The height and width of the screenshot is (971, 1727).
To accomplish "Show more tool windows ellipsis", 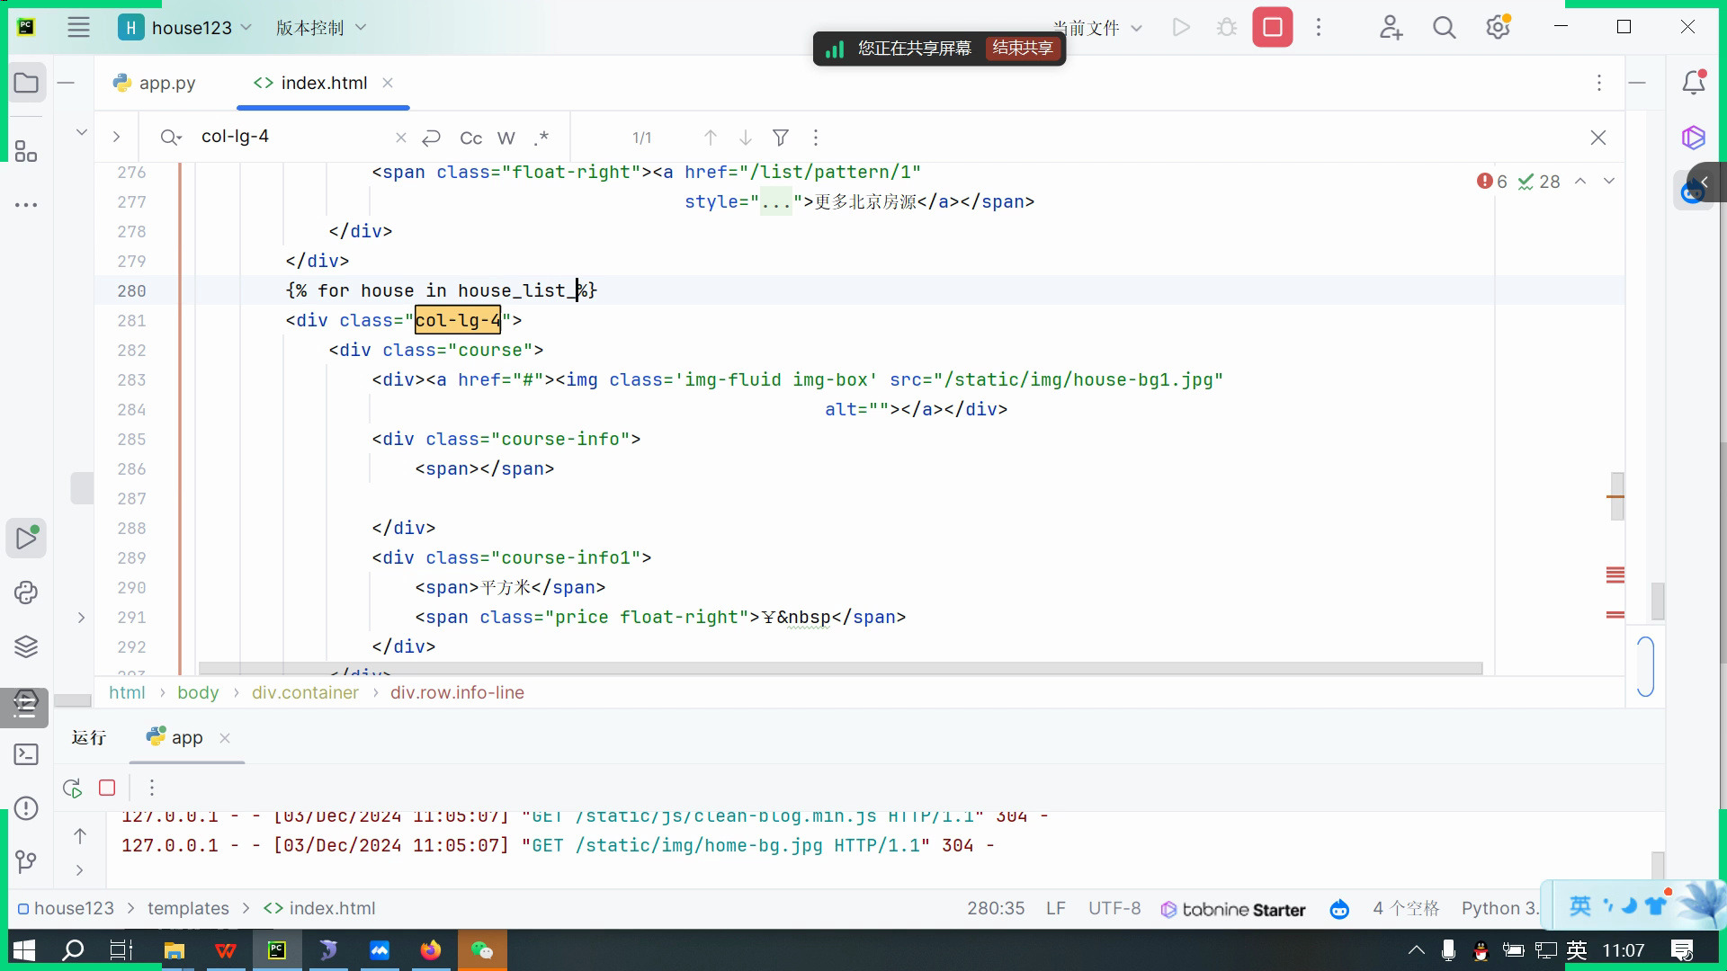I will (x=26, y=205).
